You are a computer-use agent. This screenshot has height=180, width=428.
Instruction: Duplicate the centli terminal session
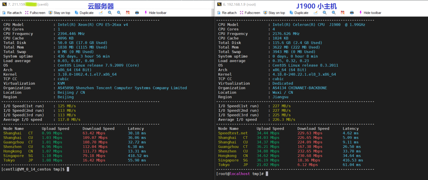pyautogui.click(x=84, y=13)
